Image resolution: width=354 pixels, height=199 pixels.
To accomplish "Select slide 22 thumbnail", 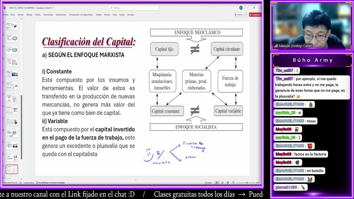I will tap(12, 86).
